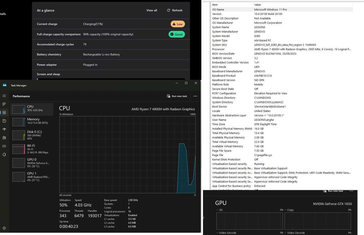Viewport: 364px width, 235px height.
Task: Open Startup apps icon in Task Manager sidebar
Action: (4, 129)
